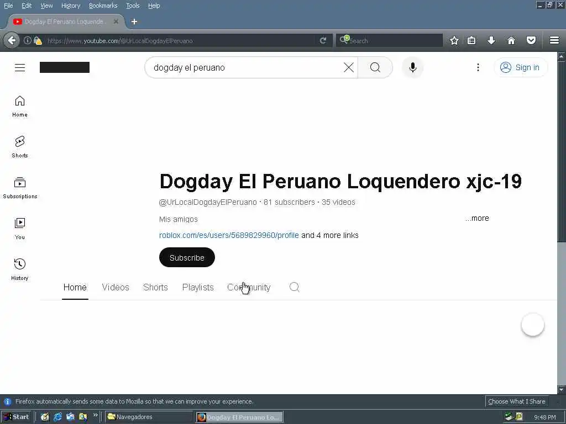Select the channel Home tab
The width and height of the screenshot is (566, 424).
click(x=75, y=287)
